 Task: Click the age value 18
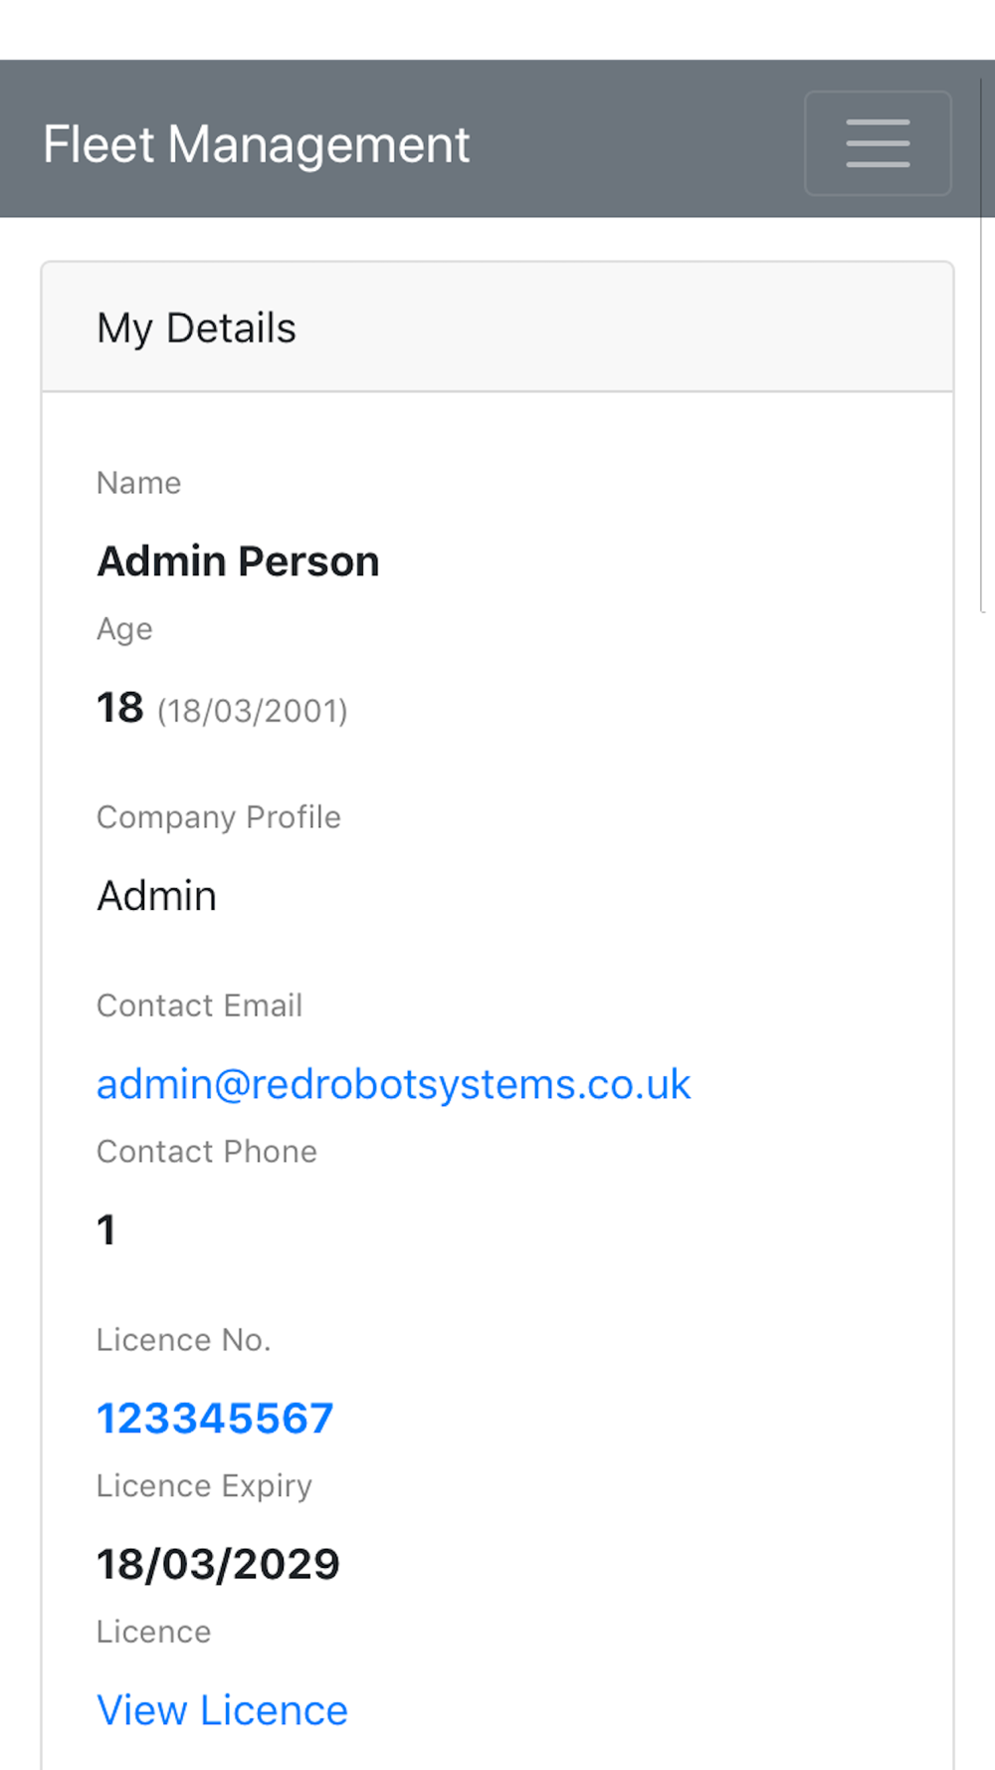(120, 708)
